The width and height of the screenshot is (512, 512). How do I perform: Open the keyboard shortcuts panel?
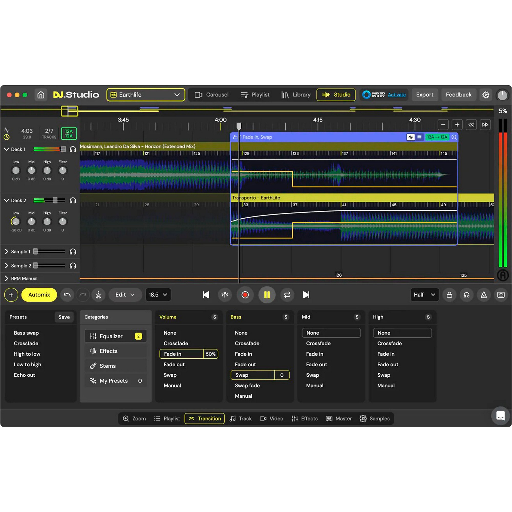pyautogui.click(x=501, y=295)
